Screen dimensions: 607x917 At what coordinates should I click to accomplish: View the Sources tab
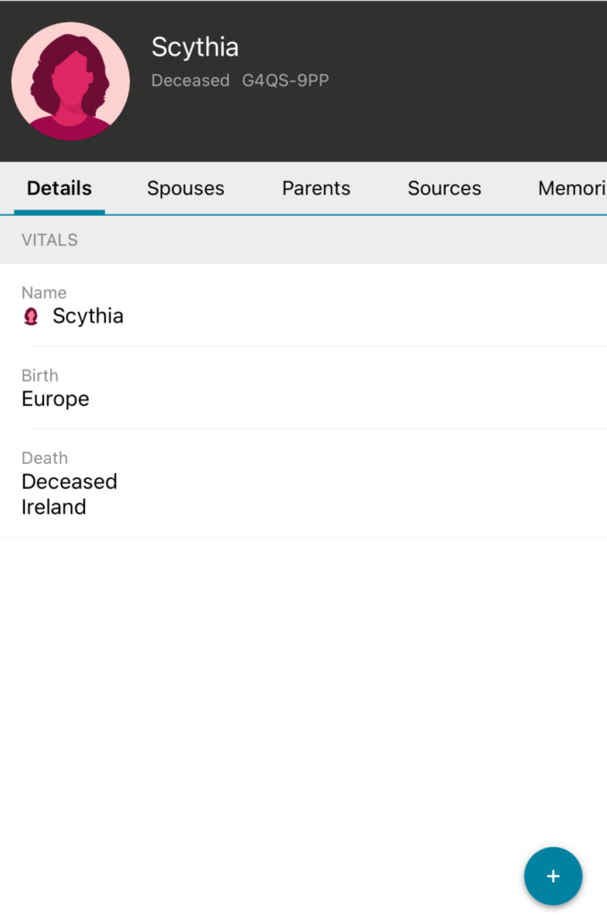(x=444, y=188)
